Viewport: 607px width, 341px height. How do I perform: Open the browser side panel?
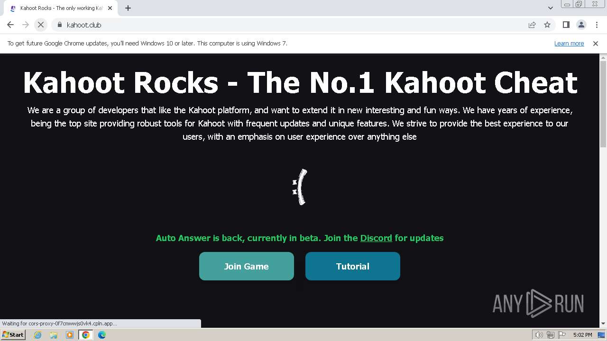point(566,25)
